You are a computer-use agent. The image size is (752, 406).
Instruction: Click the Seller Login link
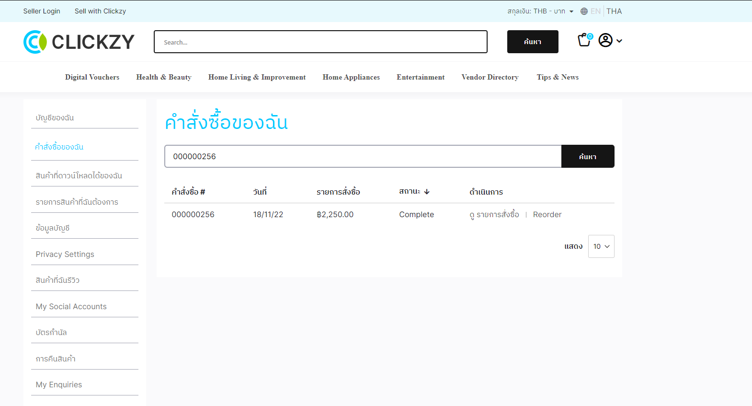(42, 11)
